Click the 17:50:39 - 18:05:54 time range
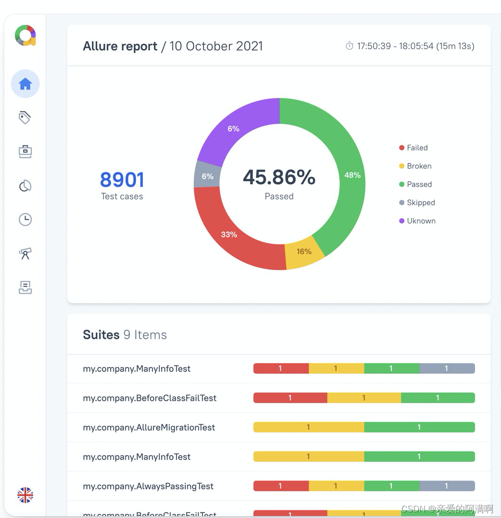Screen dimensions: 501x518 (416, 46)
